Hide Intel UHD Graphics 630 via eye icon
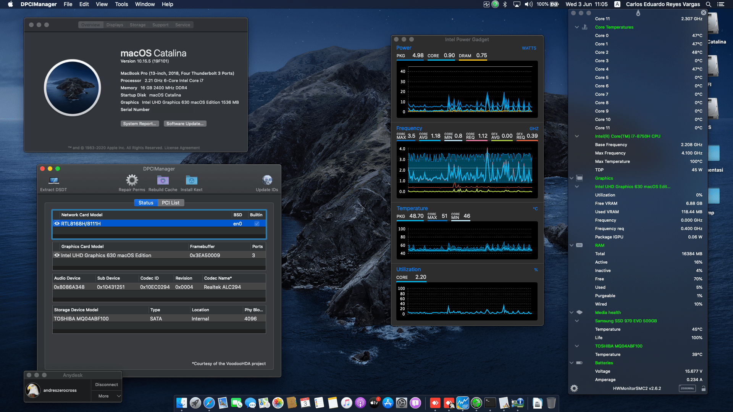 click(57, 255)
